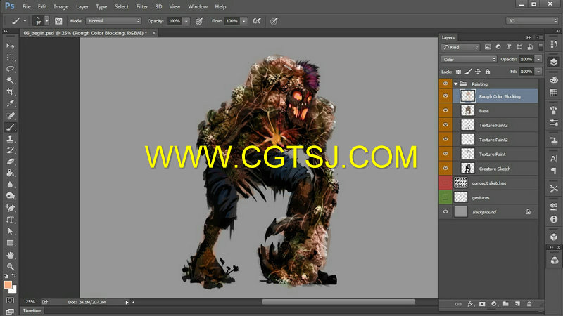Open the File menu
The image size is (563, 316).
[x=27, y=6]
